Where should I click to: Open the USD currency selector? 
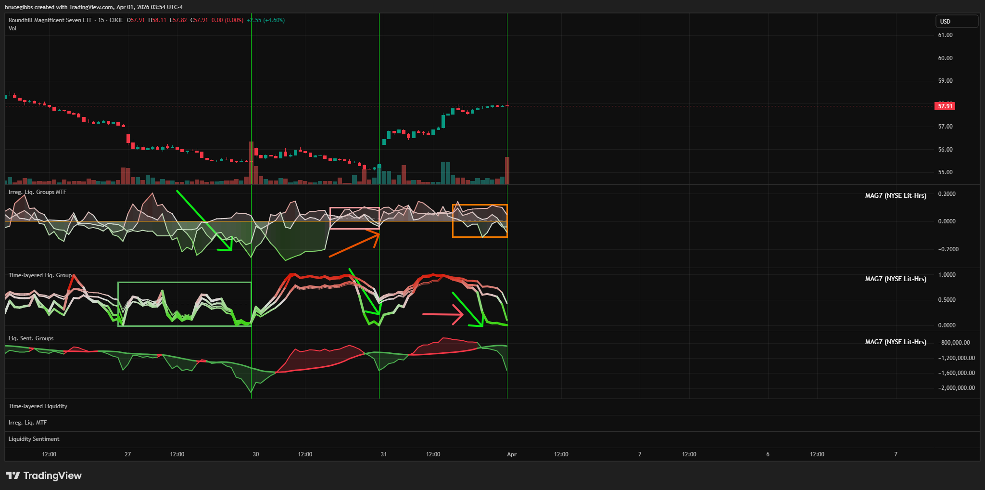(x=956, y=21)
